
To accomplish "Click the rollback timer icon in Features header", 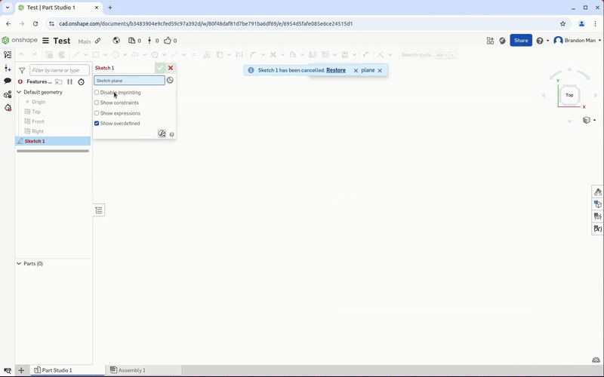I will (x=81, y=81).
